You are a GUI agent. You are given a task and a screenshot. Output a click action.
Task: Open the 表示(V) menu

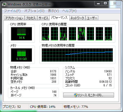53,11
